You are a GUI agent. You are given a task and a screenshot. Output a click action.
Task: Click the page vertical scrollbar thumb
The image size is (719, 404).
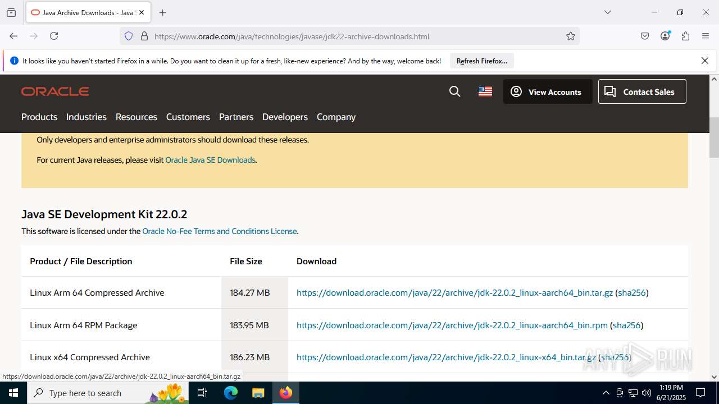click(714, 137)
